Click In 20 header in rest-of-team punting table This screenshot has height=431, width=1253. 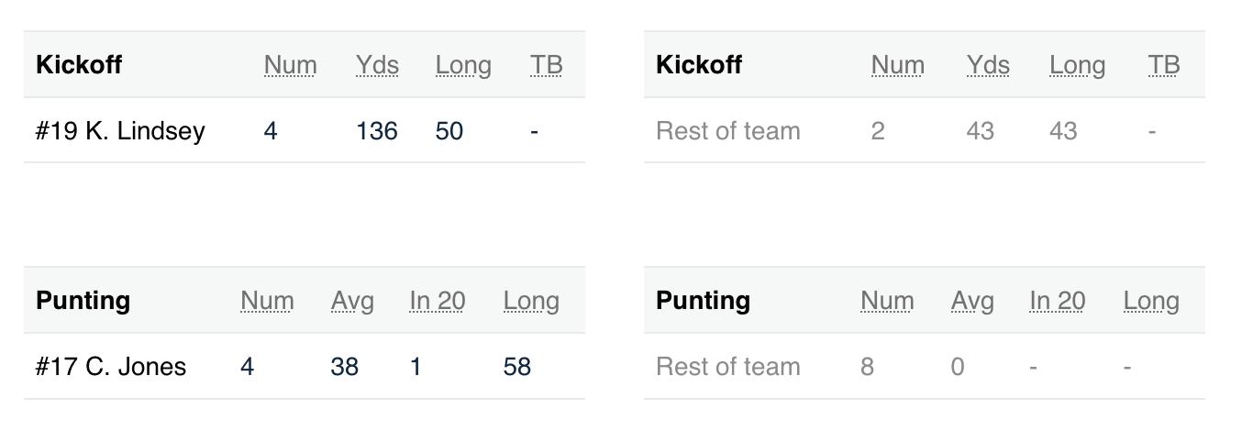point(1058,301)
